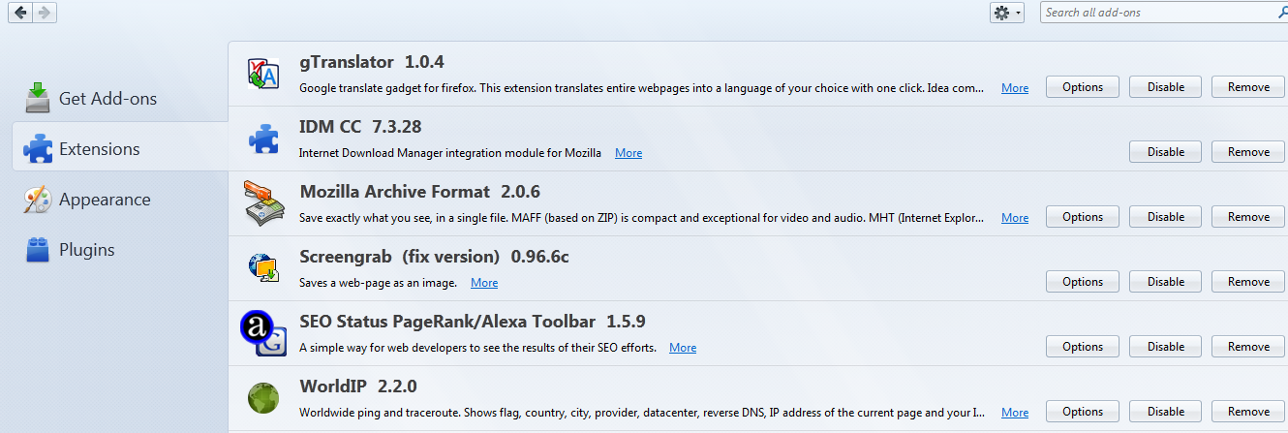Remove the SEO Status PageRank/Alexa Toolbar
Screen dimensions: 1288x433
pos(1248,347)
